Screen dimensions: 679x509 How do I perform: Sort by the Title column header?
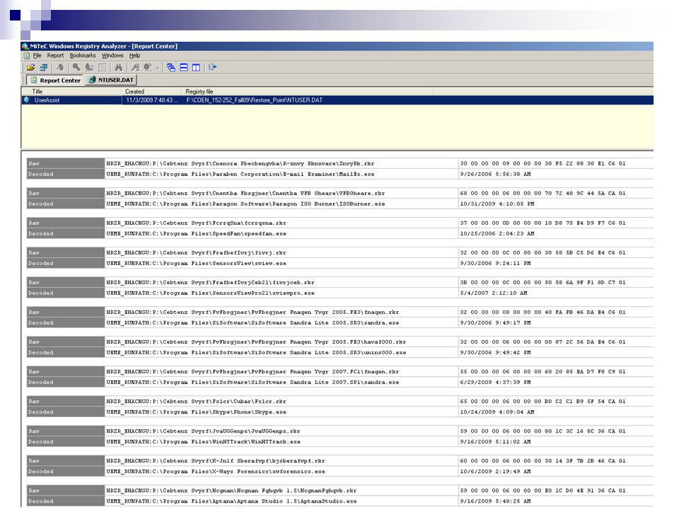72,92
